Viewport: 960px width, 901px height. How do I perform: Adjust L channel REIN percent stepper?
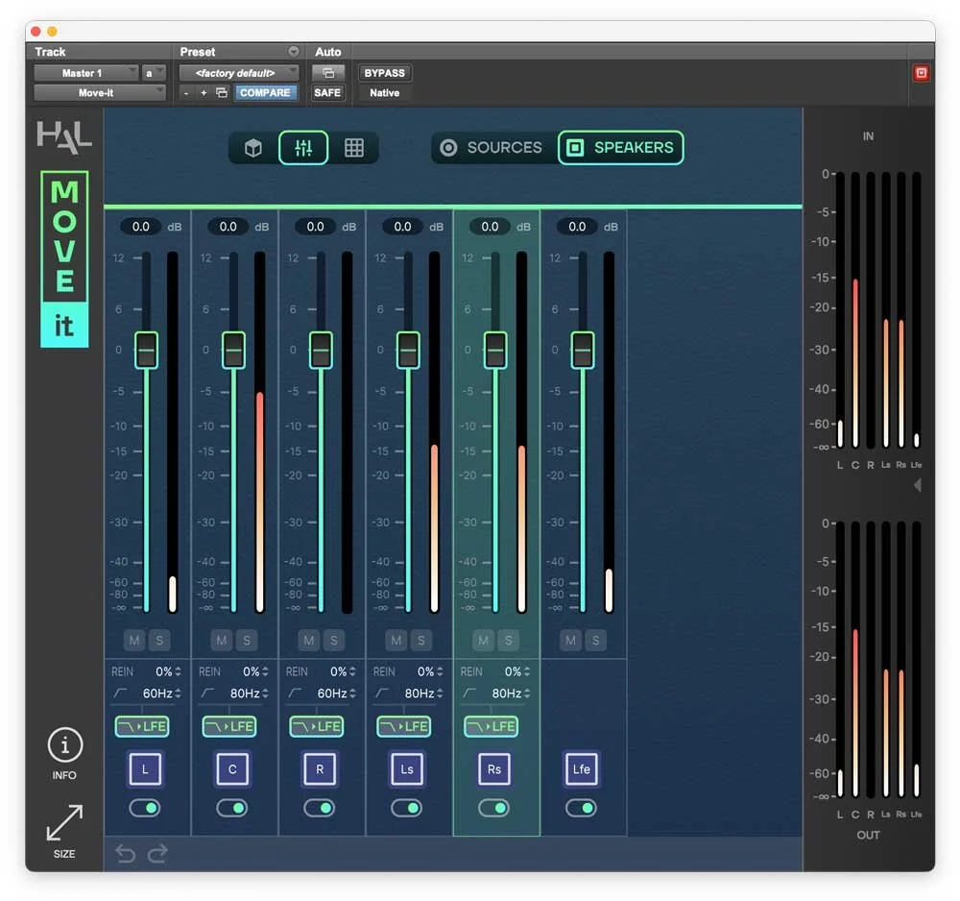[179, 672]
